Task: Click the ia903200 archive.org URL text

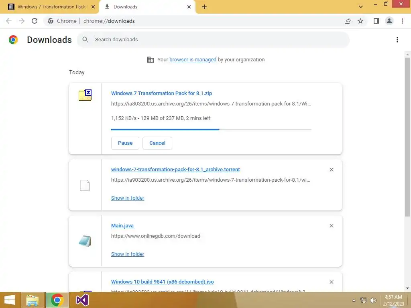Action: (x=210, y=180)
